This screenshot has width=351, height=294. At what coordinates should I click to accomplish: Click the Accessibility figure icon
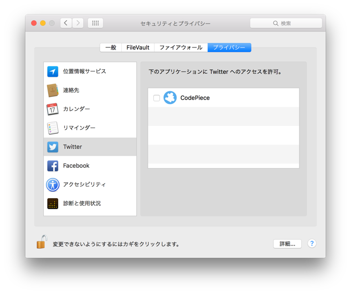click(53, 185)
